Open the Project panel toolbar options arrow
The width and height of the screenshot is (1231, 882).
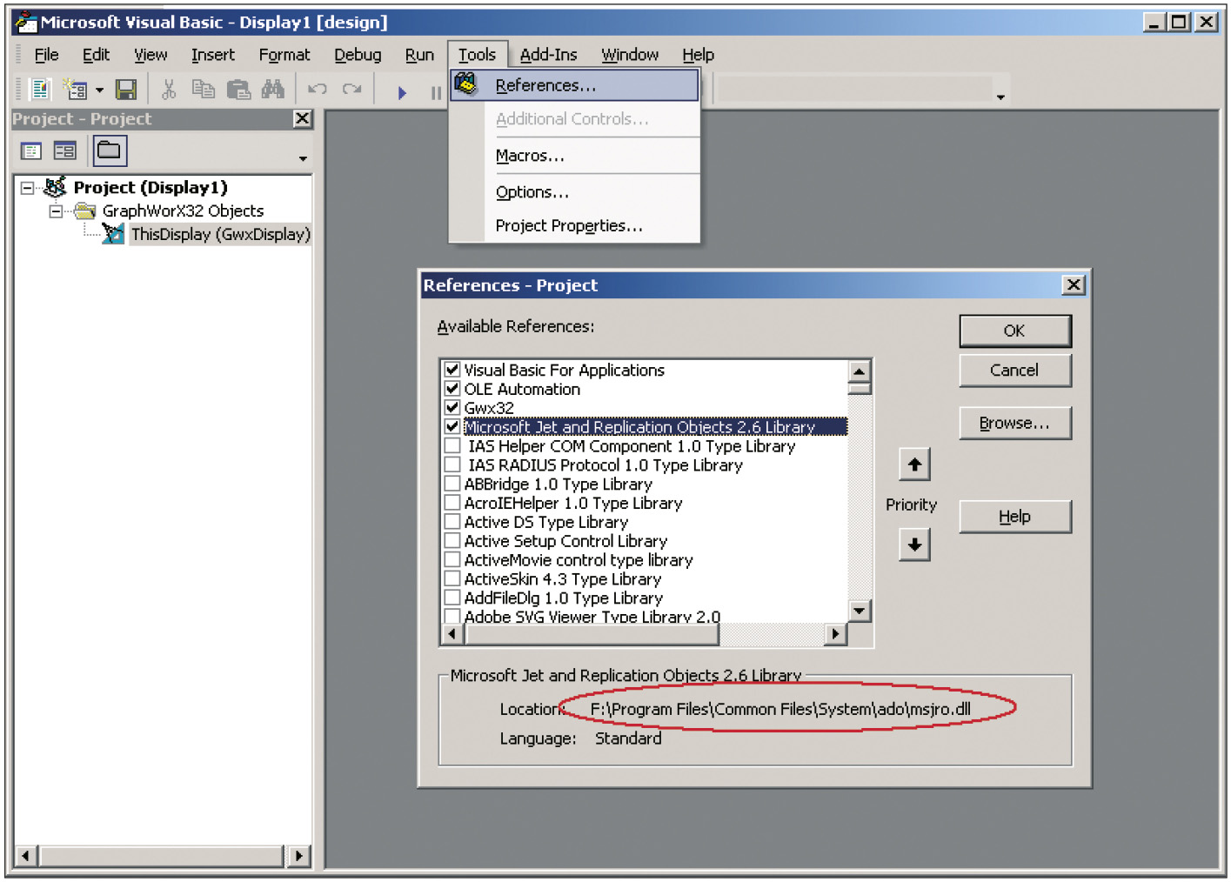pyautogui.click(x=303, y=158)
